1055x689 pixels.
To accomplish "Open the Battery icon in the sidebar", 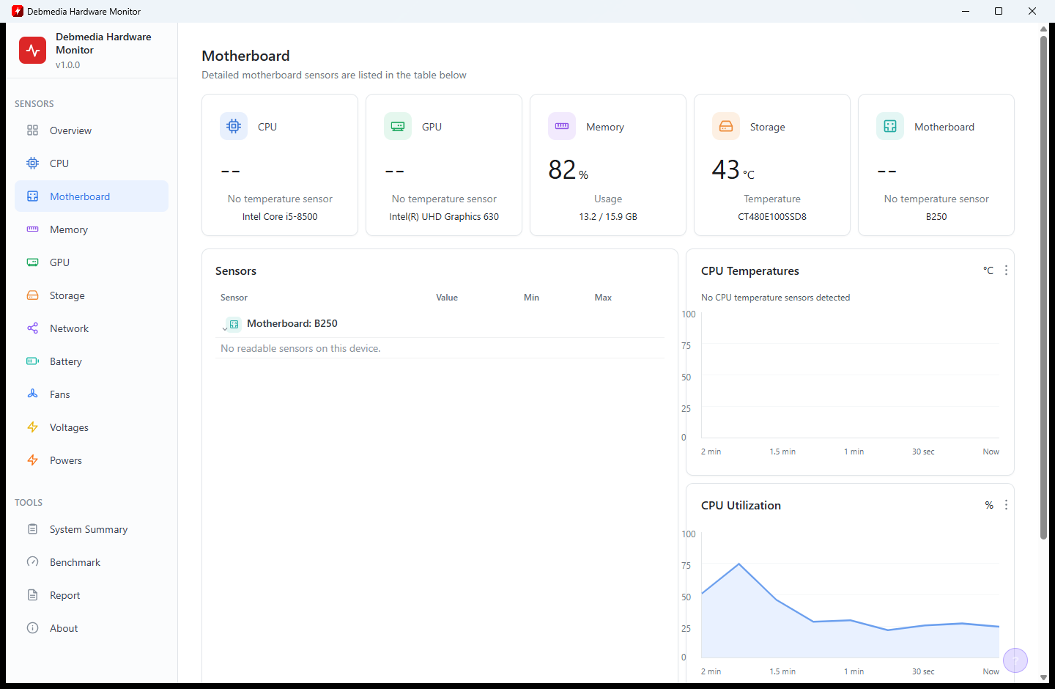I will coord(32,361).
